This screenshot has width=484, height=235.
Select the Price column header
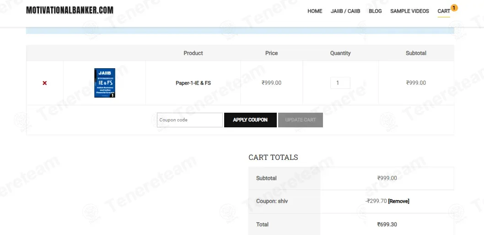272,53
